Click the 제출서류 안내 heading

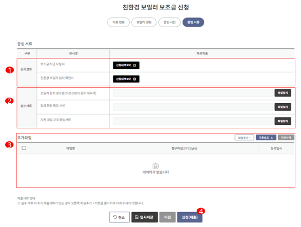point(26,198)
